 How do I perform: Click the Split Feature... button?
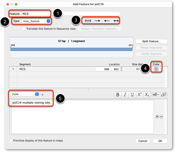(151, 41)
